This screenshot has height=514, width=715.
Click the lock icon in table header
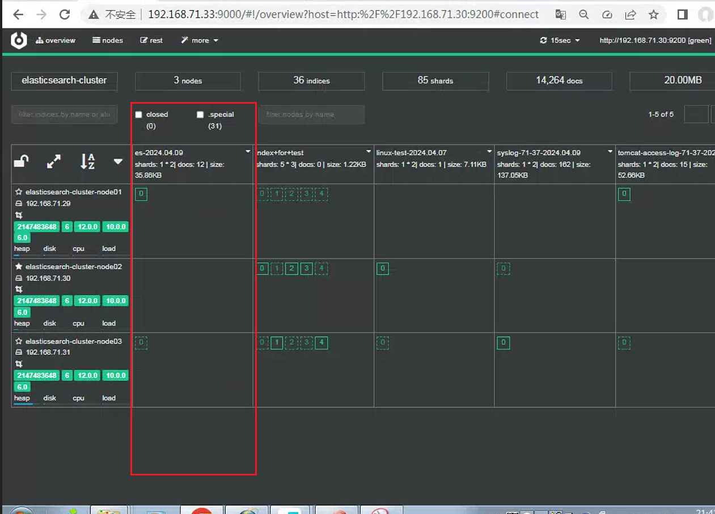(x=22, y=162)
